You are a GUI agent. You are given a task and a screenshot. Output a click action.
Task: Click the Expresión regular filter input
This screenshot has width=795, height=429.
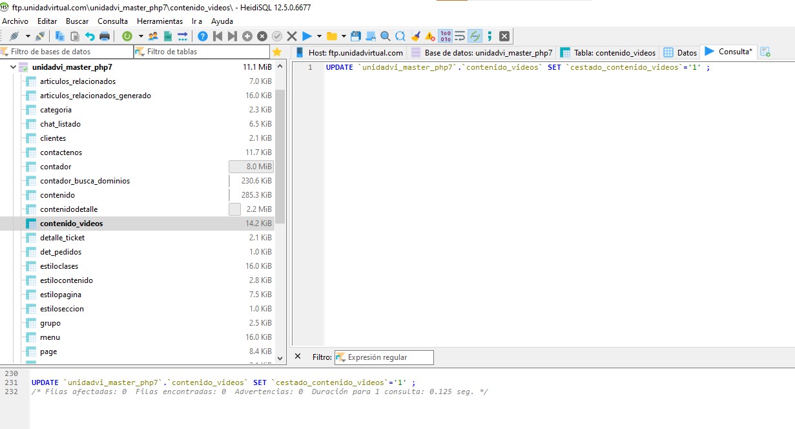click(x=384, y=357)
